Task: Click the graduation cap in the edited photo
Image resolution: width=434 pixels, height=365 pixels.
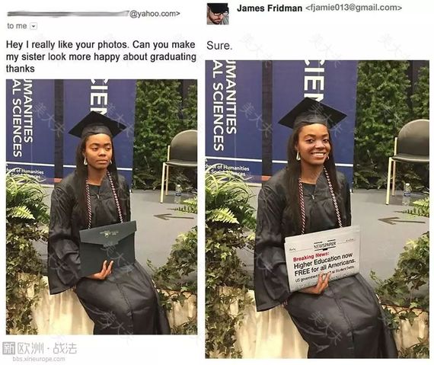Action: [312, 114]
